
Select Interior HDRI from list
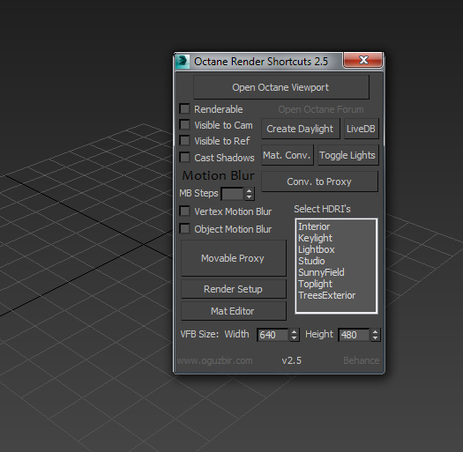coord(336,226)
